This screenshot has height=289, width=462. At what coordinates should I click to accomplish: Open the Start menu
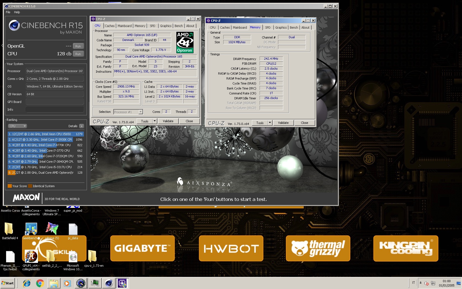coord(8,283)
